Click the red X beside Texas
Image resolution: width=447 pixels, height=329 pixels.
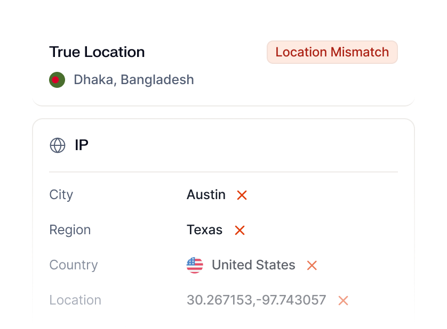tap(239, 230)
